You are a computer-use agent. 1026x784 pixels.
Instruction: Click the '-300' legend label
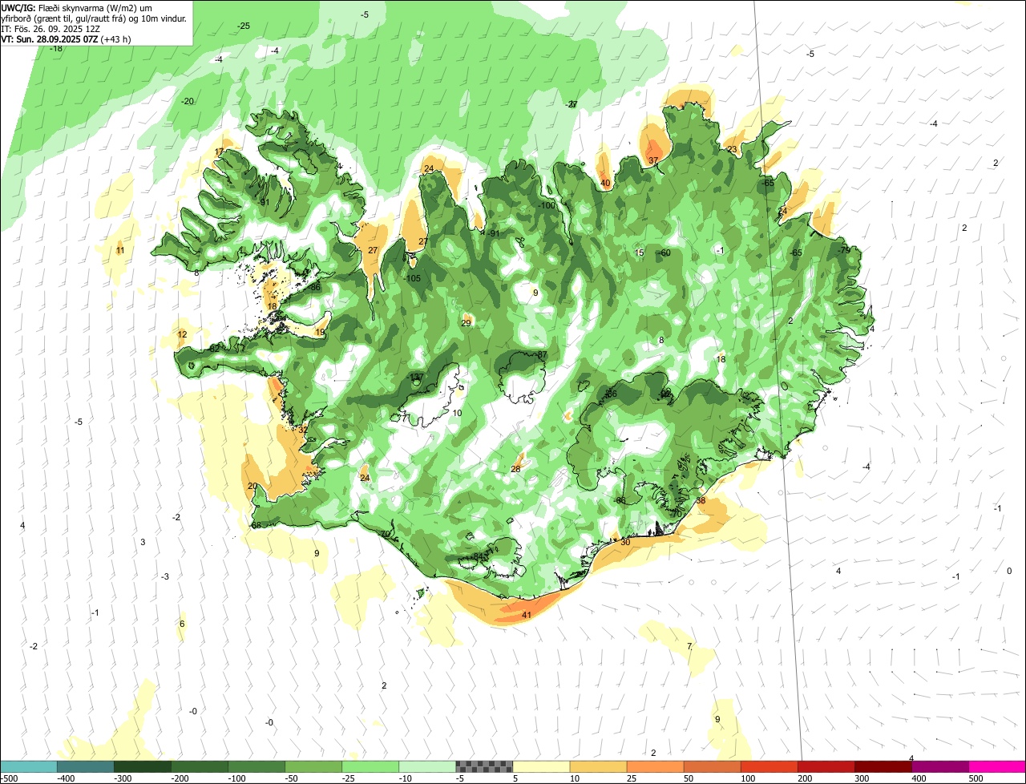(122, 778)
